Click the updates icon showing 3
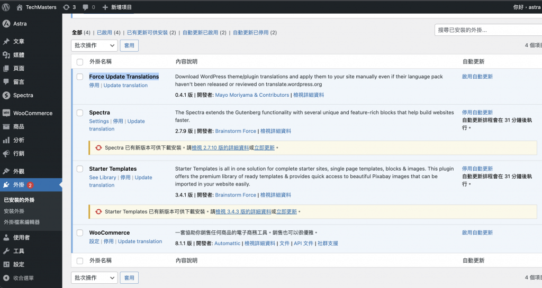 pyautogui.click(x=66, y=7)
